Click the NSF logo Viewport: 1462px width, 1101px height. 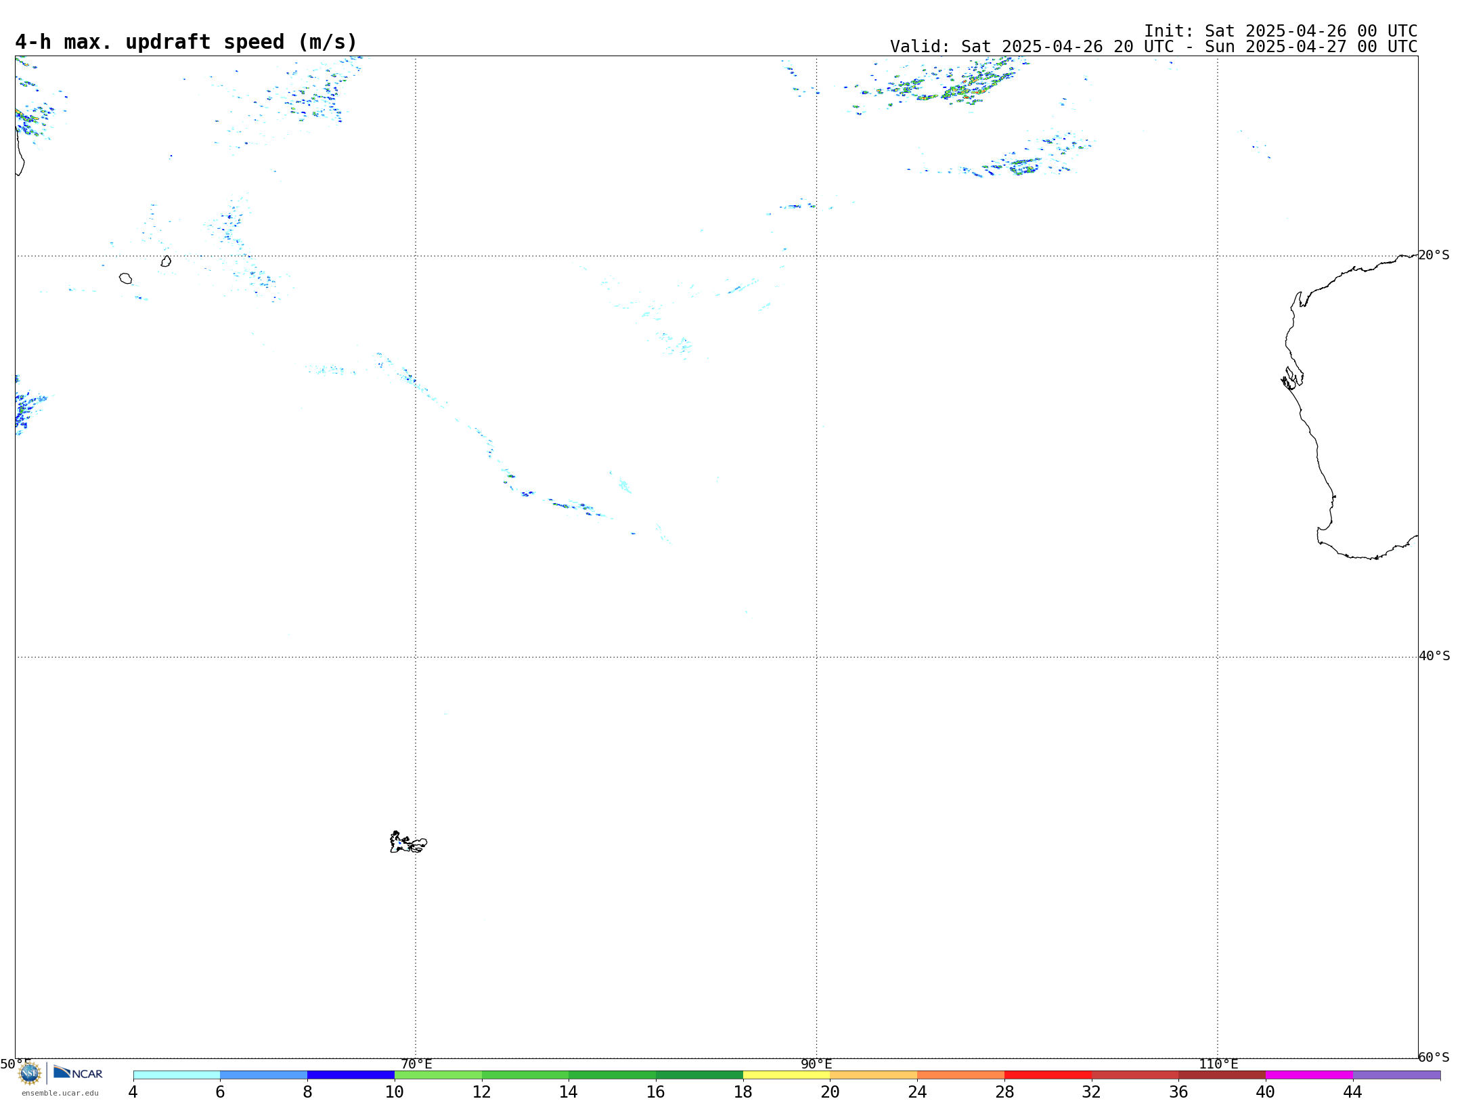coord(30,1073)
